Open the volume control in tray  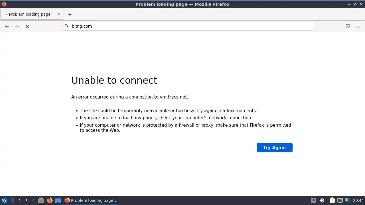click(322, 200)
